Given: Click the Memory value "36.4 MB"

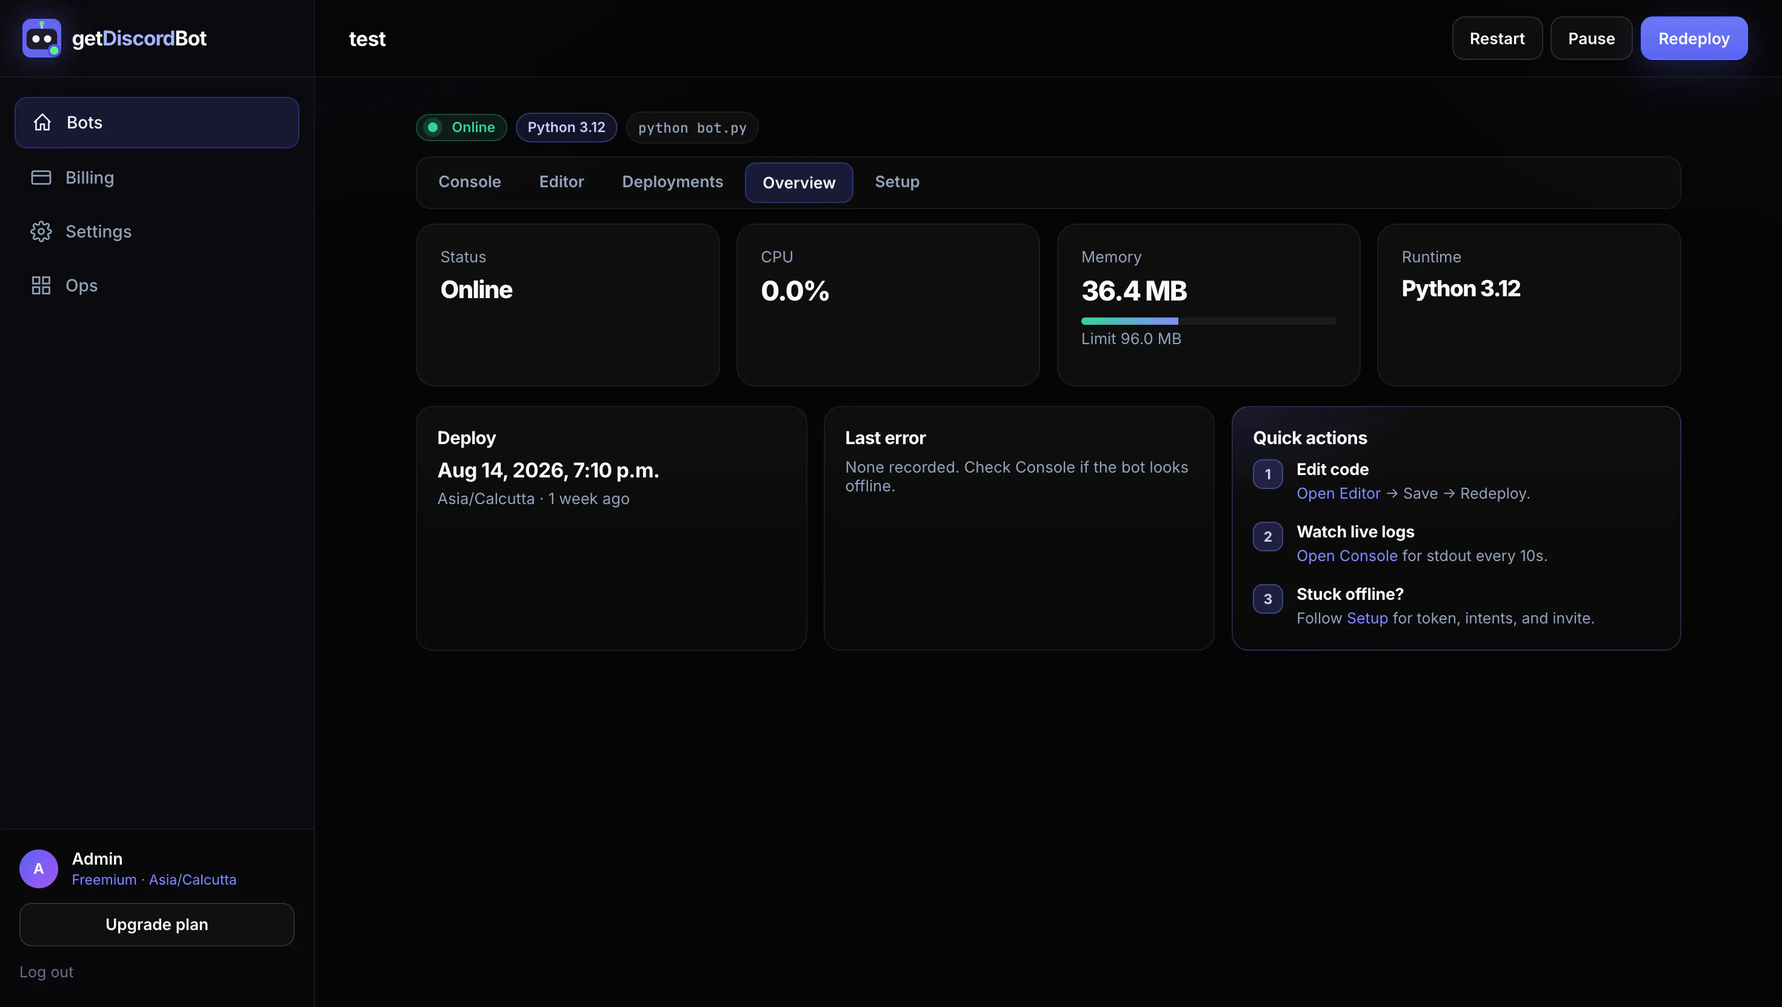Looking at the screenshot, I should pyautogui.click(x=1134, y=290).
